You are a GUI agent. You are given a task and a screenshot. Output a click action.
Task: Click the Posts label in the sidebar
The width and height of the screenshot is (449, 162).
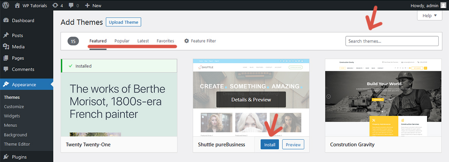(x=17, y=35)
